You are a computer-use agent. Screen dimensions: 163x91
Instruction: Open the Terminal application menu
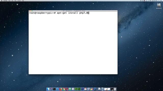5,1
